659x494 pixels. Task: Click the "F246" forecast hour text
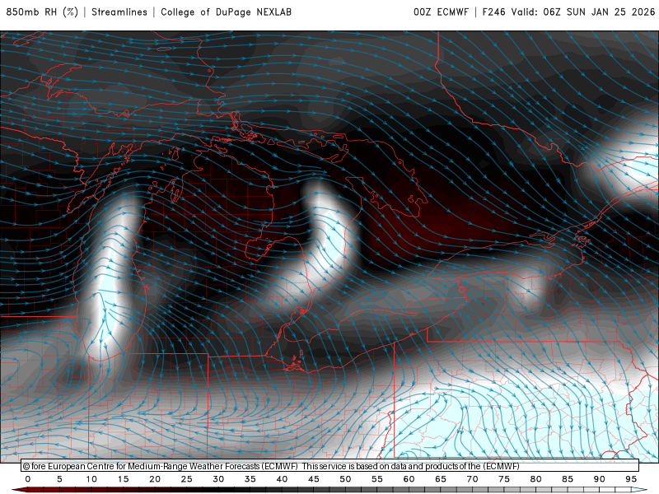pyautogui.click(x=493, y=12)
